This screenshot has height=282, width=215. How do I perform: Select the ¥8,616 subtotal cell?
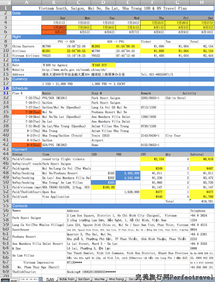click(x=202, y=159)
